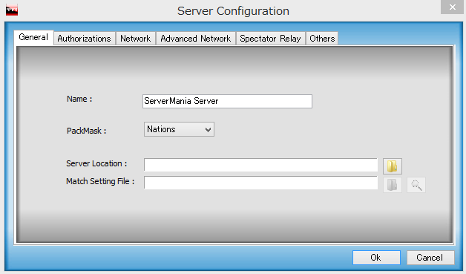Image resolution: width=466 pixels, height=274 pixels.
Task: Click the Server Configuration window title
Action: [233, 11]
